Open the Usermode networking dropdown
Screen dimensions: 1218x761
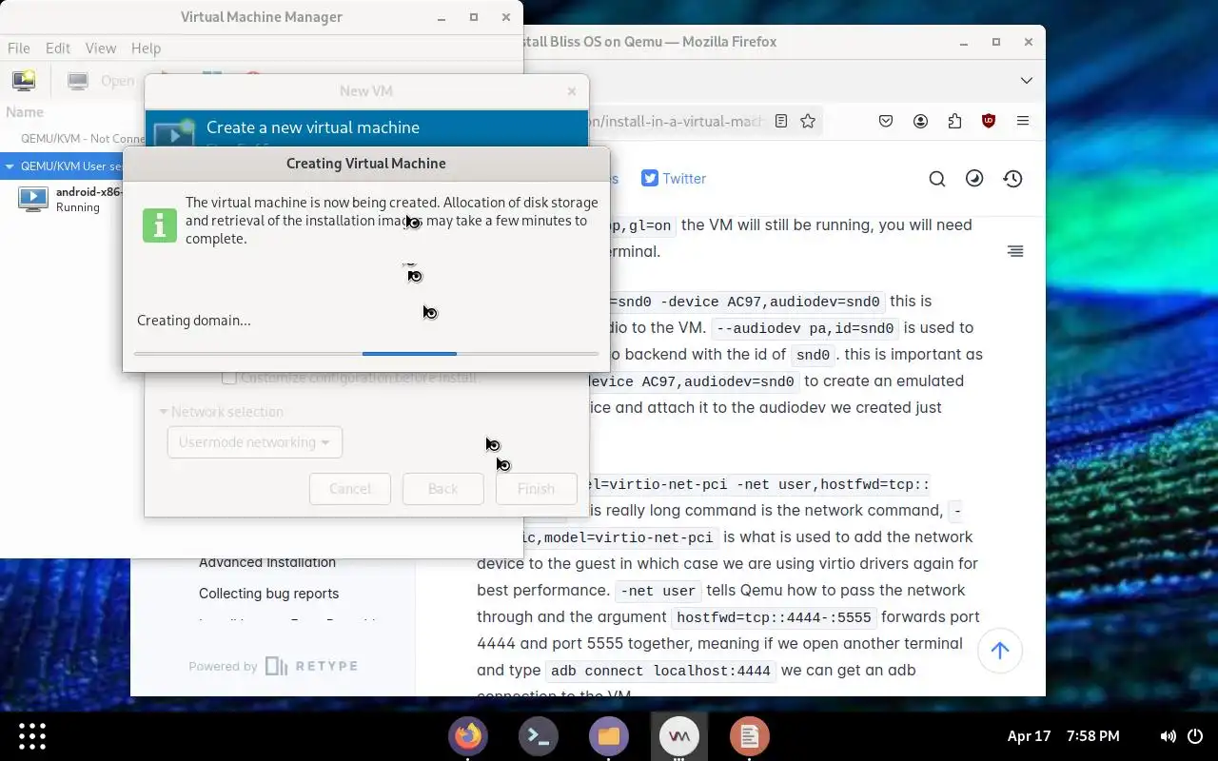tap(254, 442)
